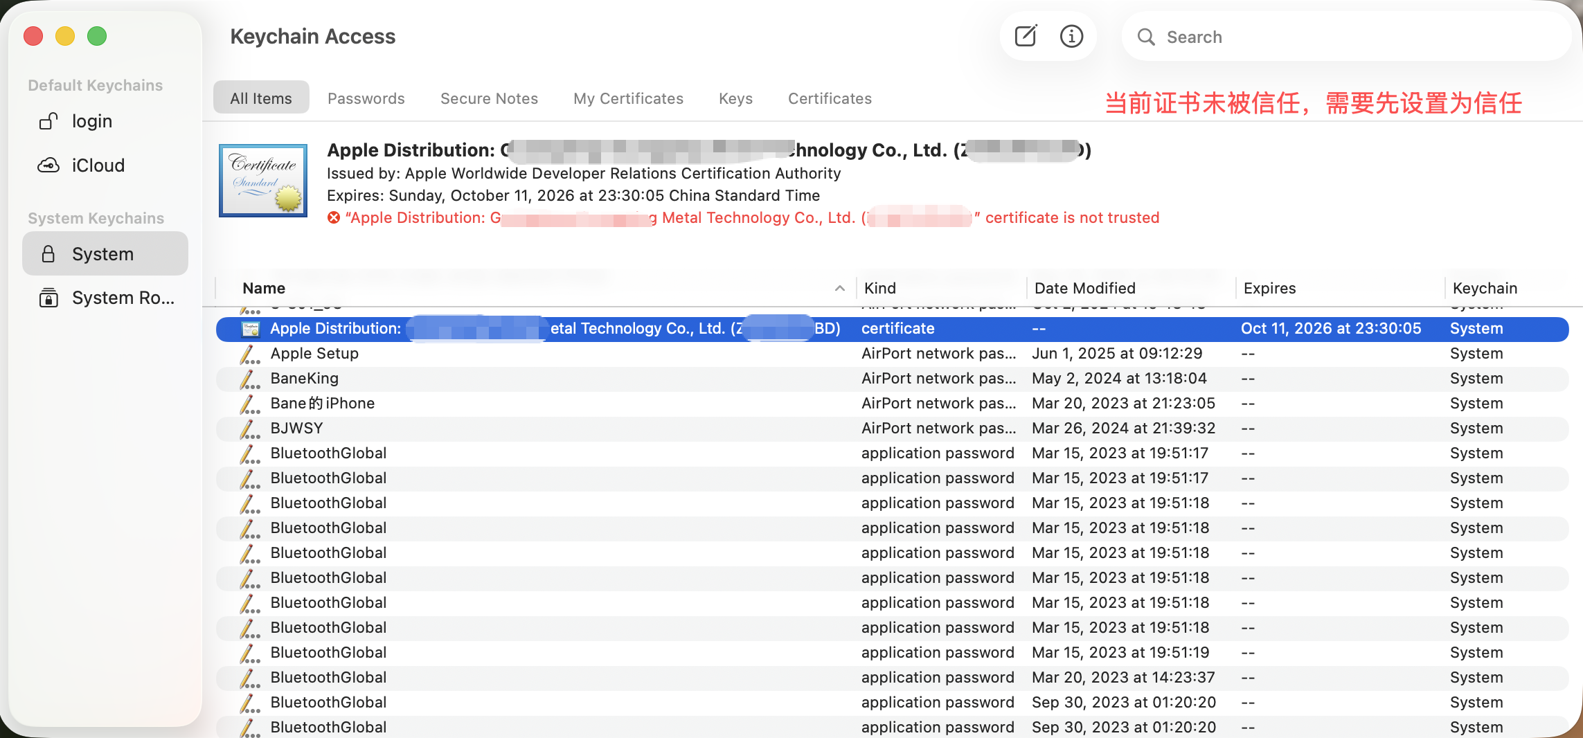The width and height of the screenshot is (1583, 738).
Task: Open the Secure Notes tab
Action: (x=489, y=98)
